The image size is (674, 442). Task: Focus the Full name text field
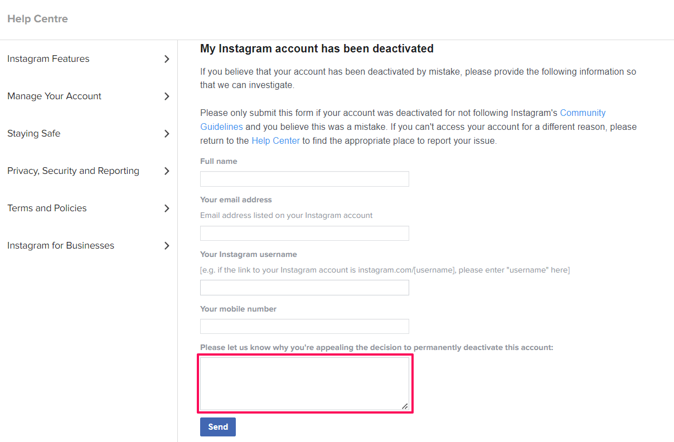pos(304,179)
